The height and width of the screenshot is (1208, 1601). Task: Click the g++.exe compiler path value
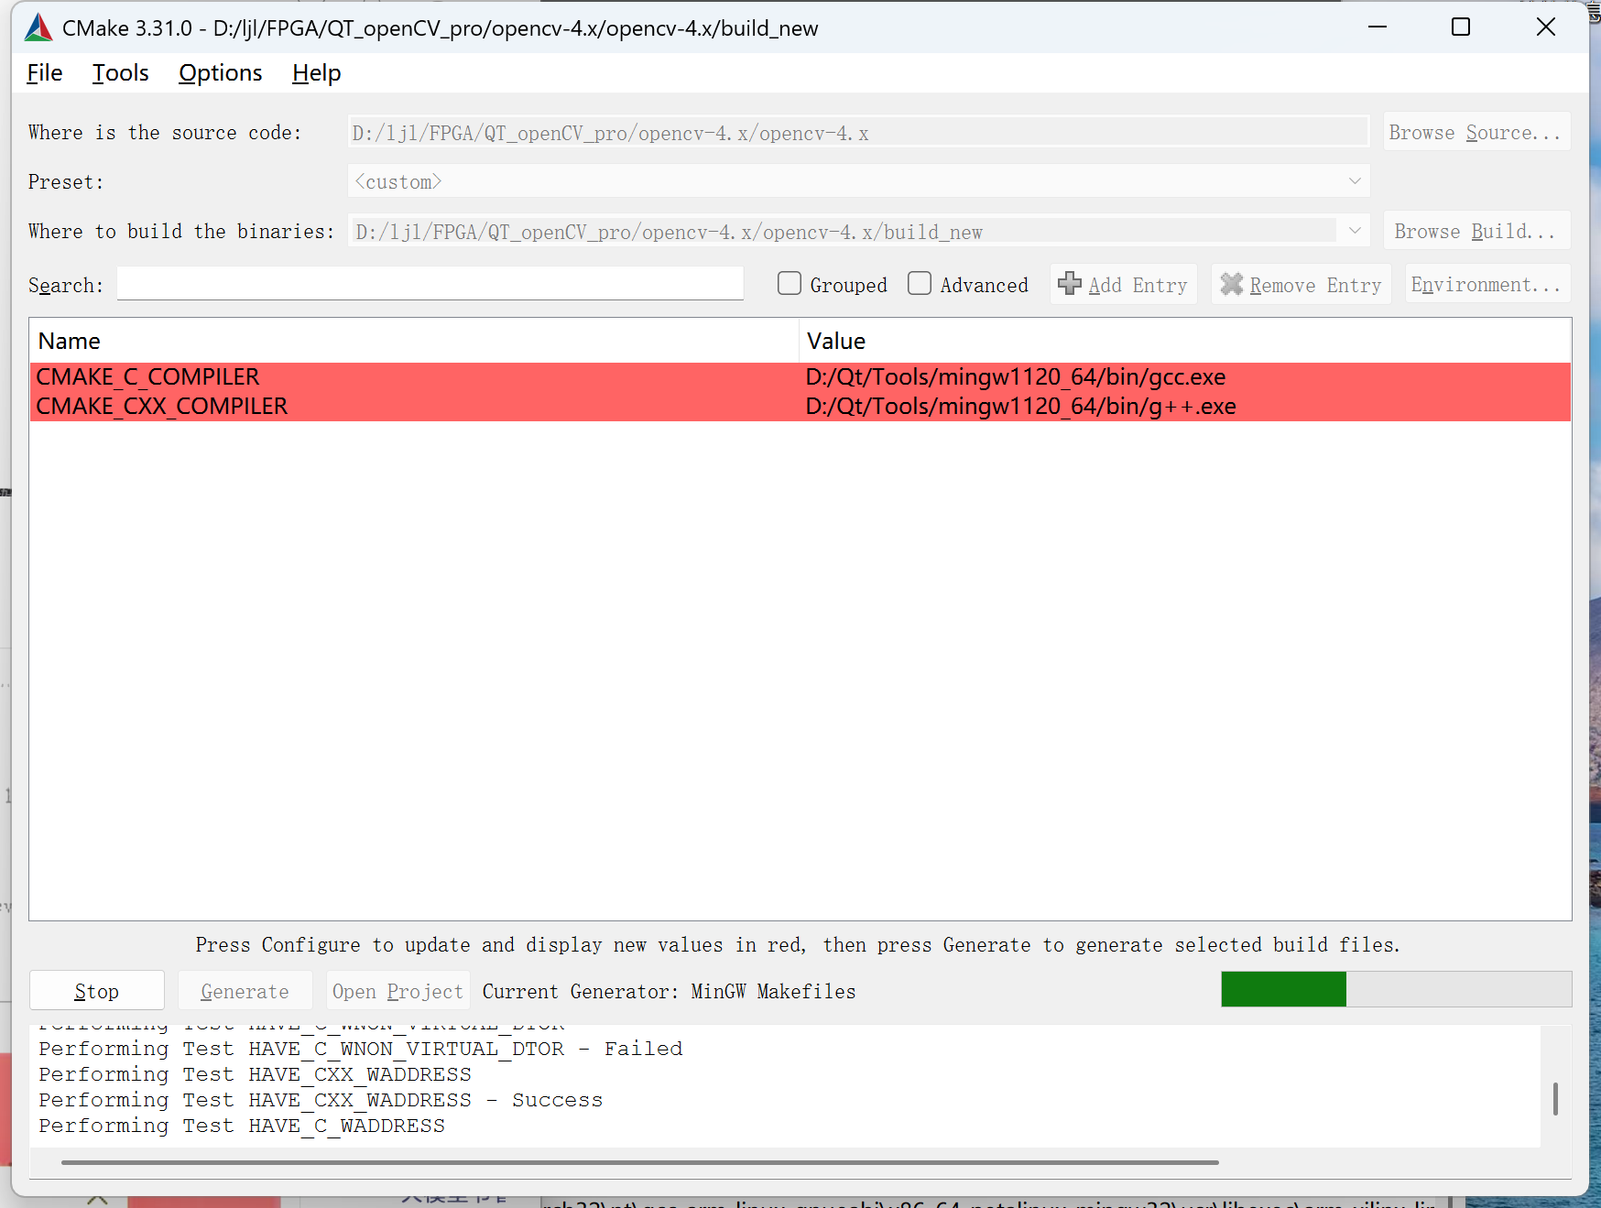[x=1020, y=406]
